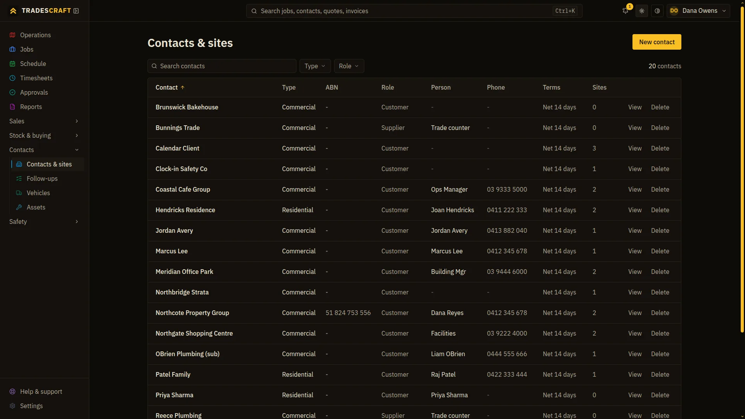The height and width of the screenshot is (419, 745).
Task: Click ABN 51 824 753 556
Action: click(x=348, y=313)
